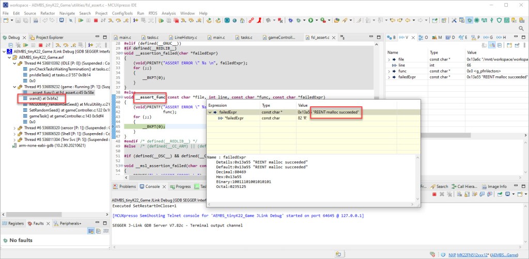
Task: Click the blue MCUXpresso X toolbar icon
Action: coord(226,21)
